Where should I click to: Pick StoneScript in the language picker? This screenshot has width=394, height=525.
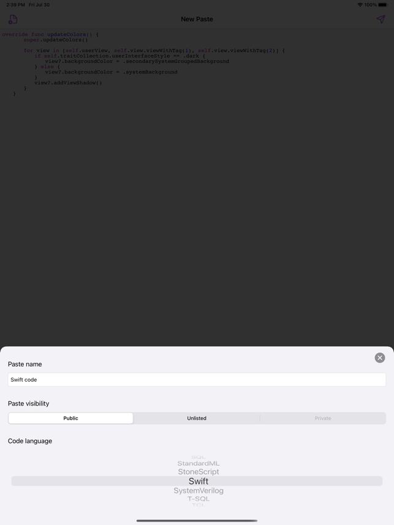tap(199, 472)
